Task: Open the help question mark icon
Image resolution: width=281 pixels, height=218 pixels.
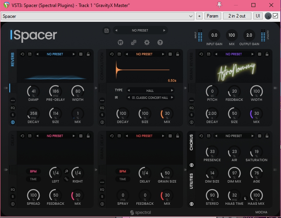Action: tap(160, 42)
